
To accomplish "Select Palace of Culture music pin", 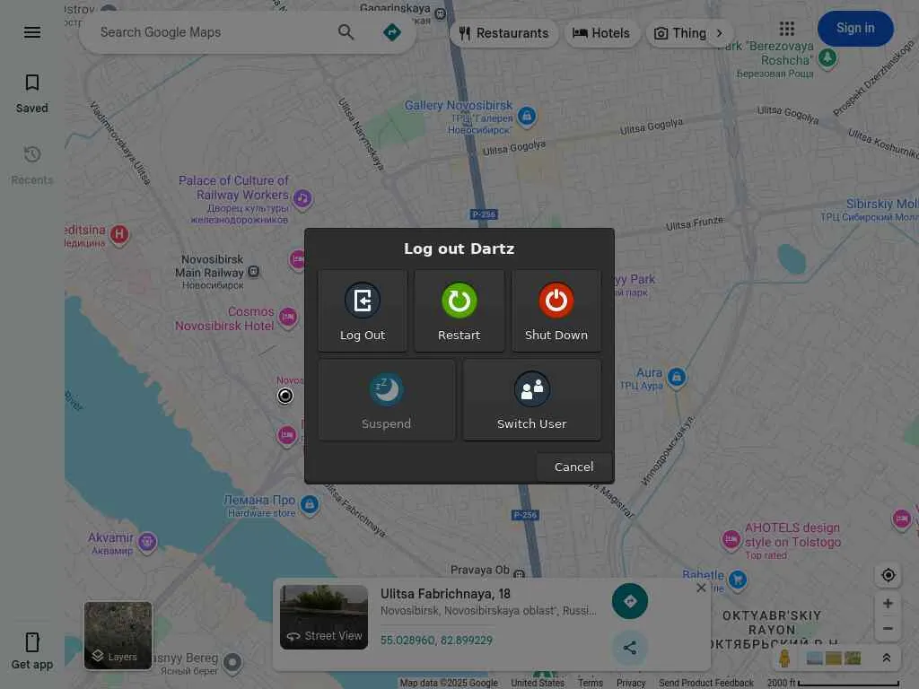I will [x=302, y=198].
